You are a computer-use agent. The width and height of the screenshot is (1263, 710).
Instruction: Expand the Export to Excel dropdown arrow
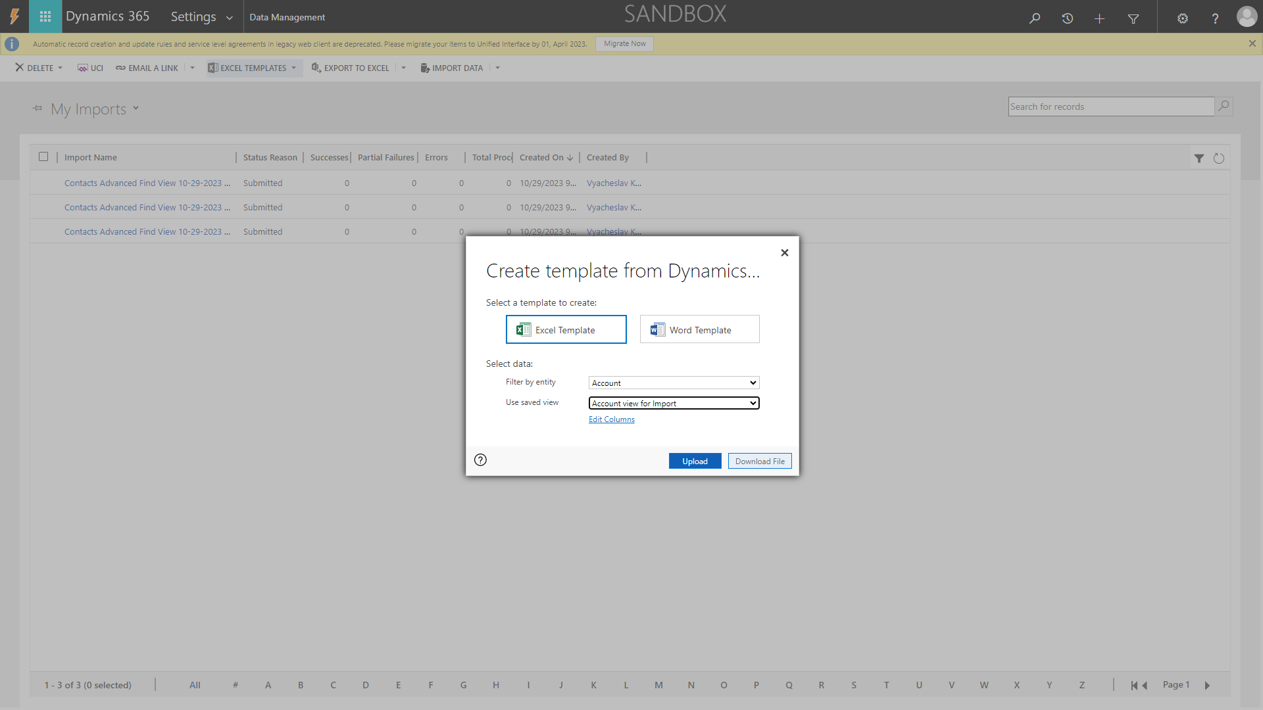point(403,68)
